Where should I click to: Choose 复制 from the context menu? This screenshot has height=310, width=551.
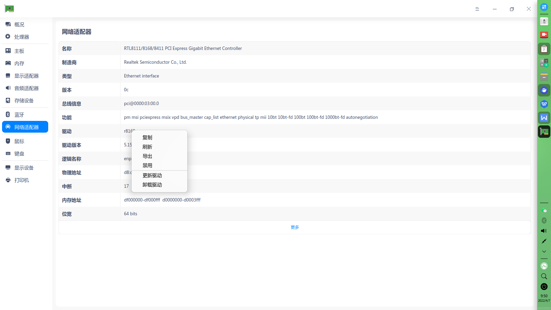[159, 137]
